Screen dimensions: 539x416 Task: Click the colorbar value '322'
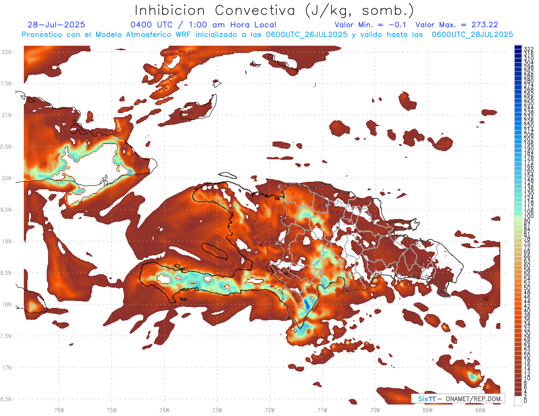(529, 49)
